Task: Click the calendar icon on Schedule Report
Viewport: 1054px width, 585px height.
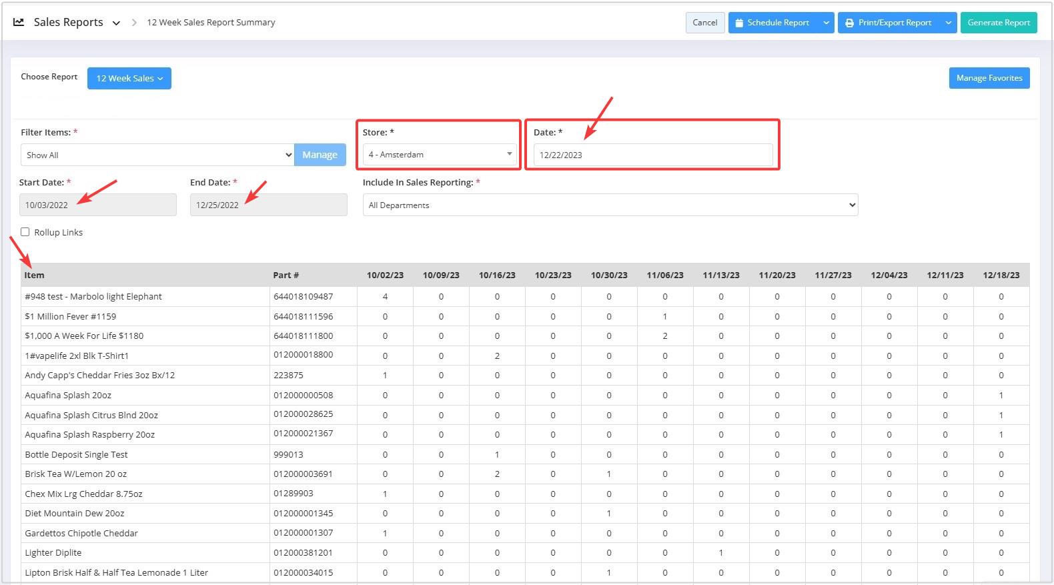Action: [739, 23]
